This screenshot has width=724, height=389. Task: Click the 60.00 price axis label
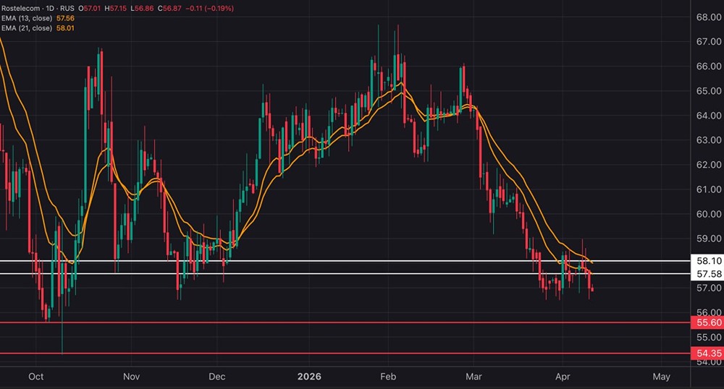click(709, 214)
